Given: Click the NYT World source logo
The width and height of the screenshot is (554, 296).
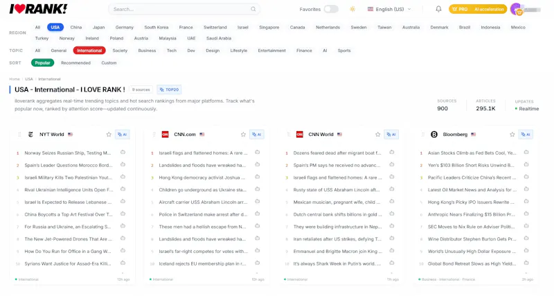Looking at the screenshot, I should pyautogui.click(x=30, y=134).
